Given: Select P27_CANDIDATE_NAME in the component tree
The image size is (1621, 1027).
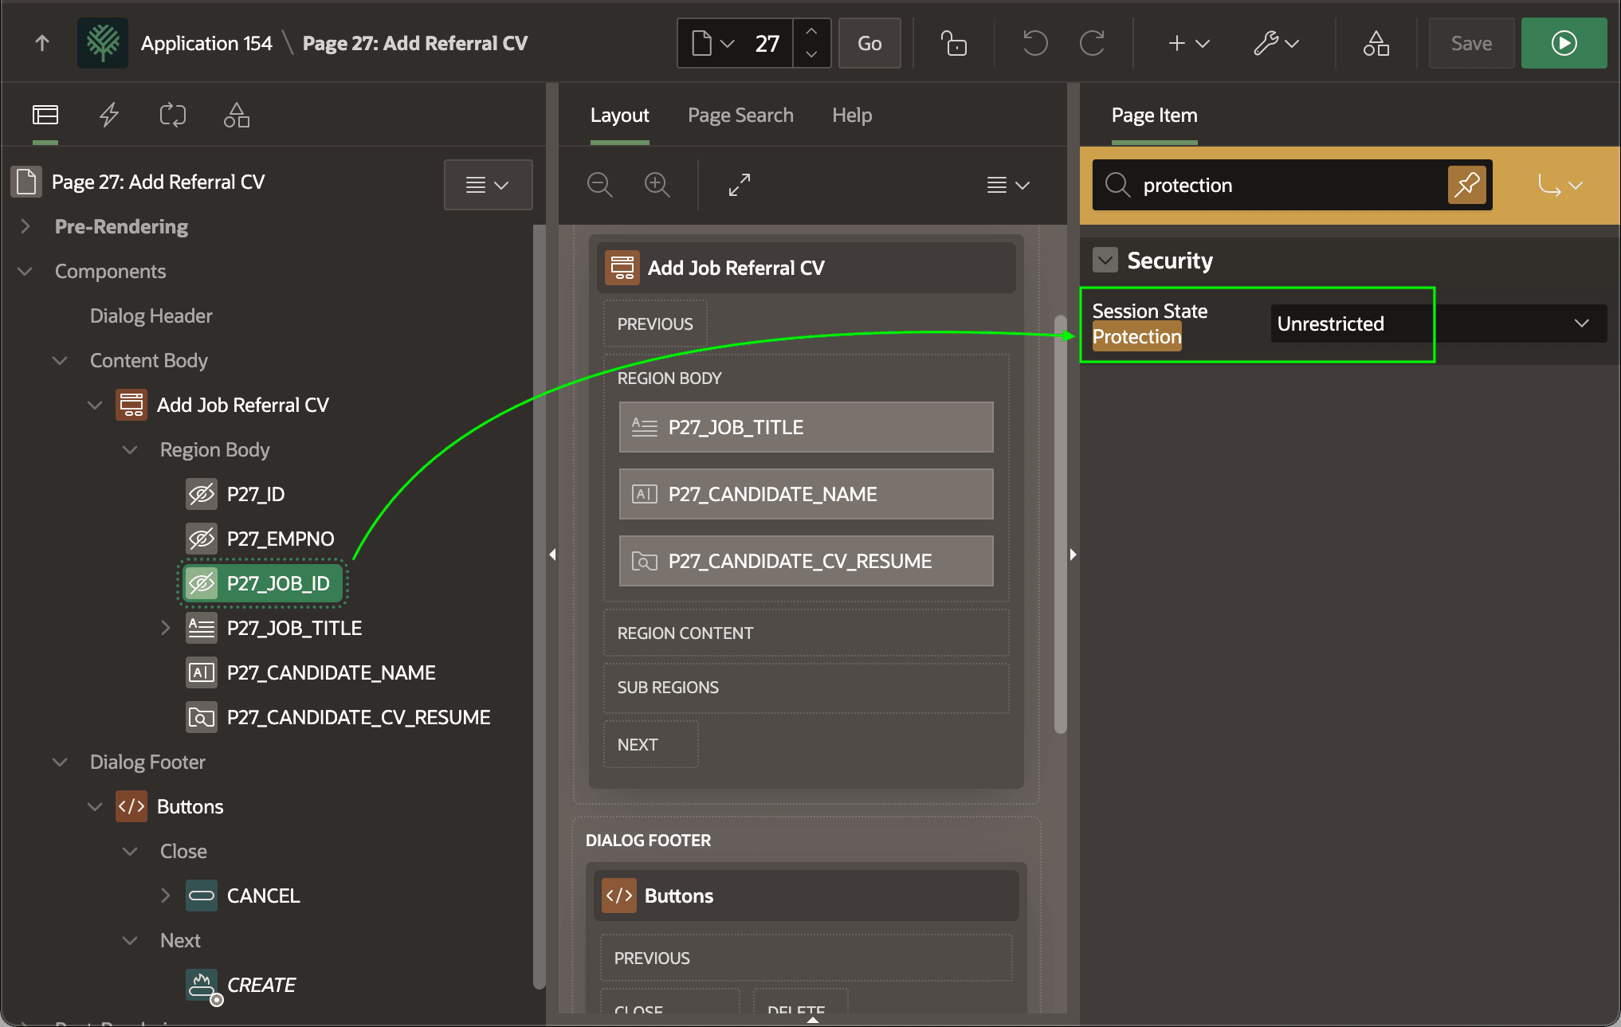Looking at the screenshot, I should [331, 672].
